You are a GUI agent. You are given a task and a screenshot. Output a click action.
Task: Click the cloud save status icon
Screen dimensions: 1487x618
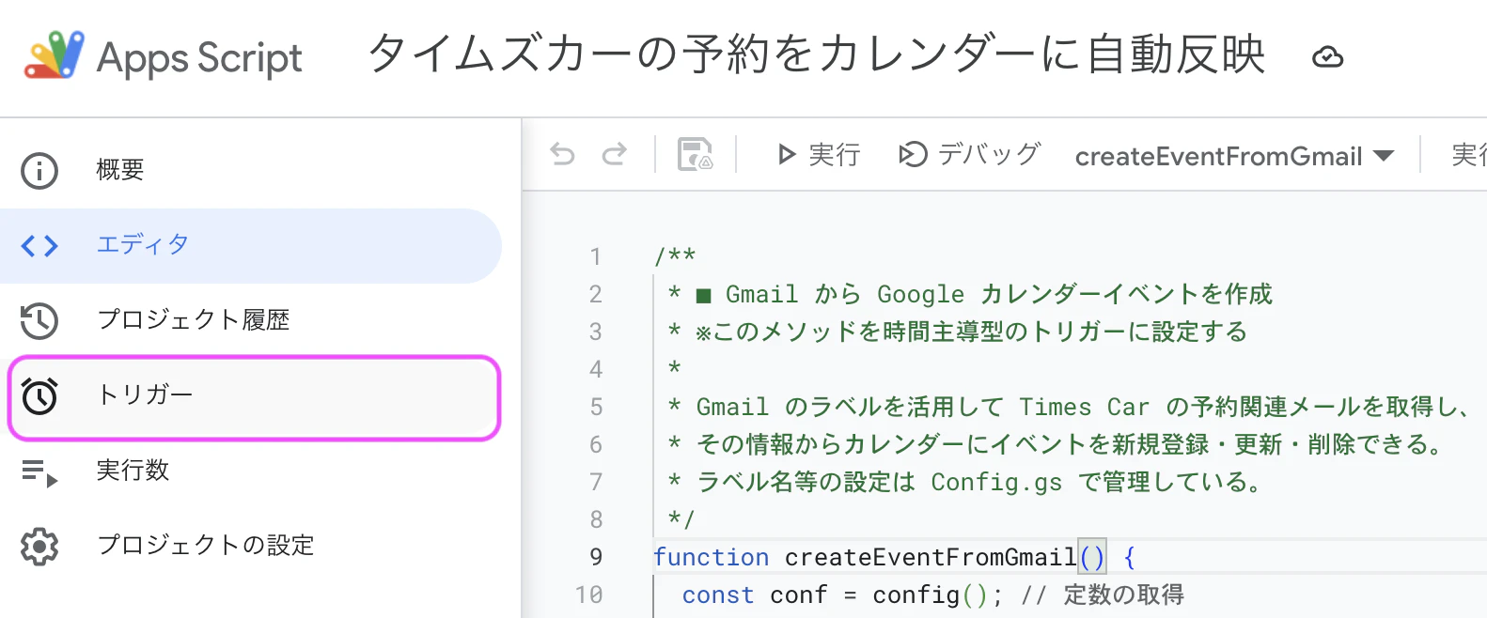[x=1327, y=57]
